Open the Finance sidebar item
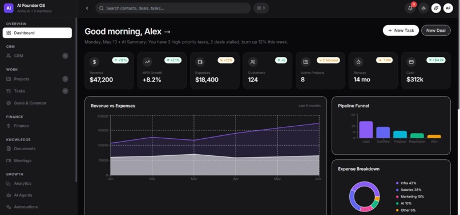This screenshot has height=215, width=460. pos(37,126)
